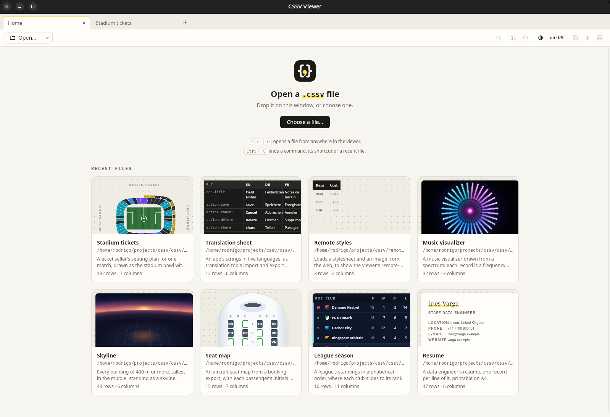Switch to the Stadium tickets tab
This screenshot has width=610, height=417.
pos(113,23)
